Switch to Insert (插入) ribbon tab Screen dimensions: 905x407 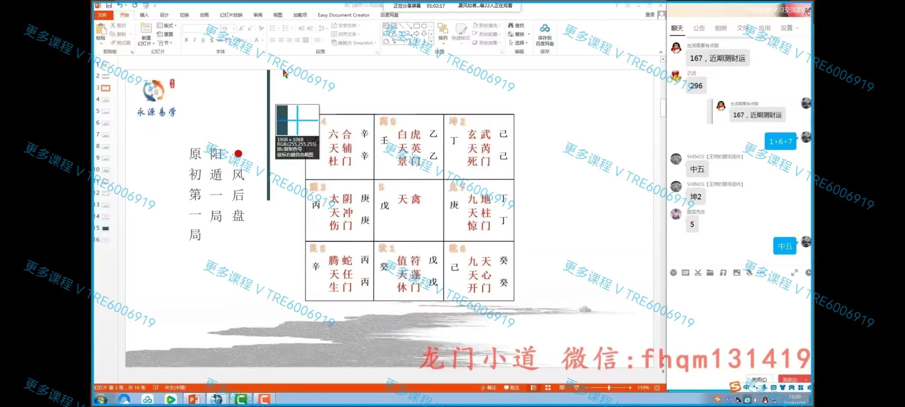coord(144,15)
